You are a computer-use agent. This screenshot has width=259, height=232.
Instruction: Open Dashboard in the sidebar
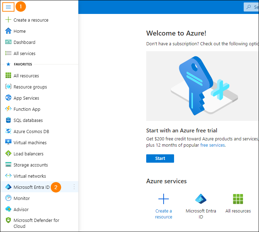24,42
